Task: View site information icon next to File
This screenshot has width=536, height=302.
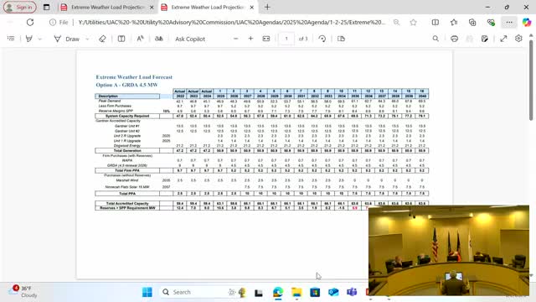Action: 53,23
